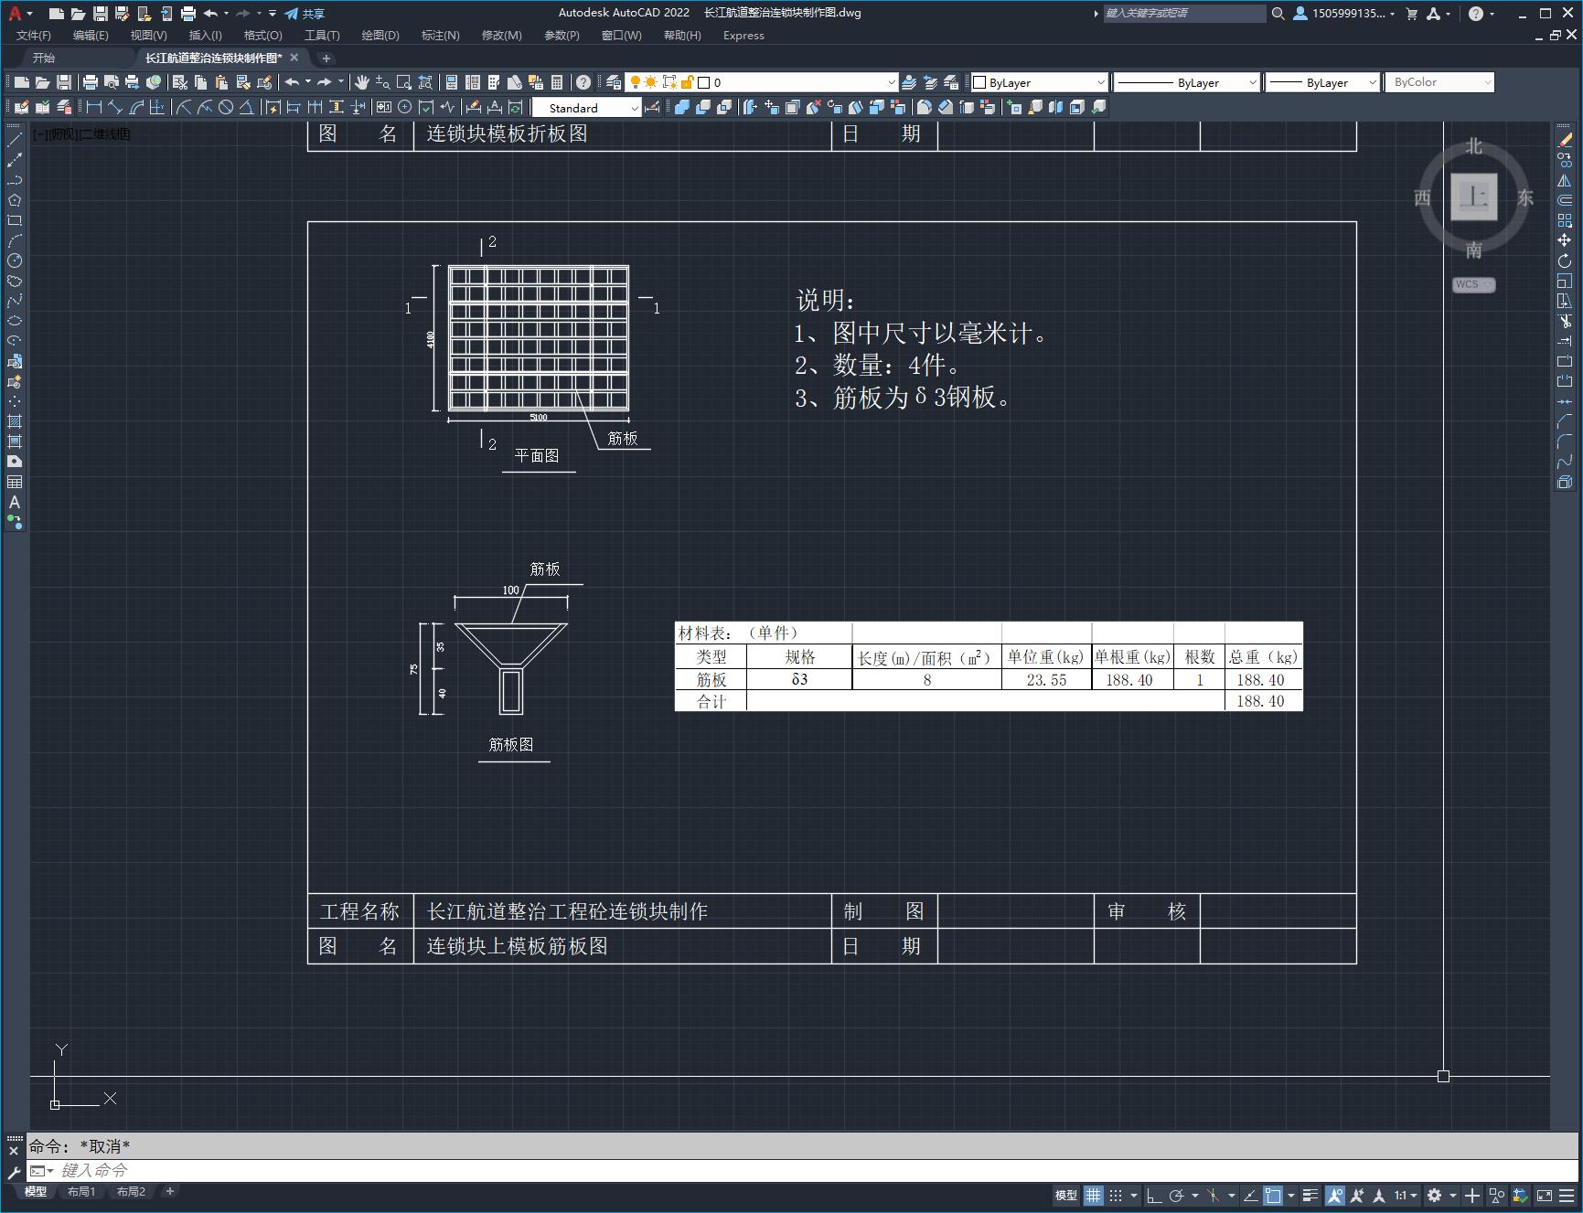Click the customize status bar menu icon
Screen dimensions: 1583x1213
1567,1195
